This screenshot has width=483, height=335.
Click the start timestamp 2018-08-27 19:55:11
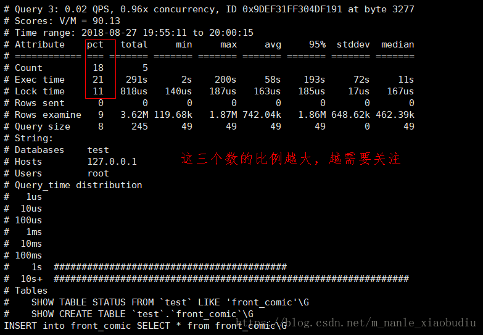134,33
